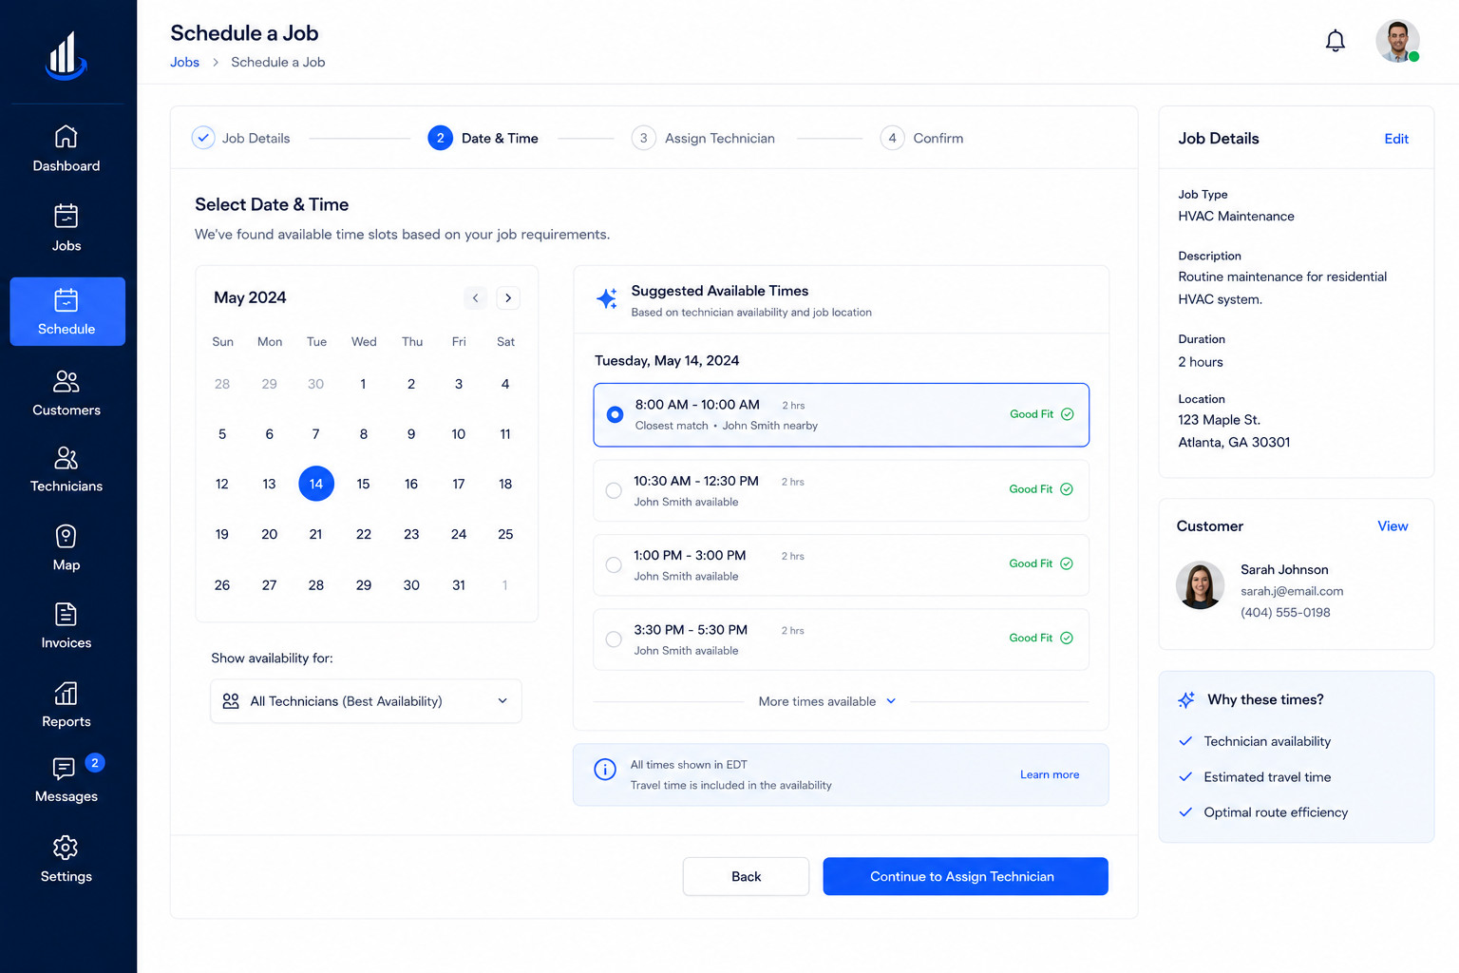Click checkmark beside Technician availability
The height and width of the screenshot is (973, 1459).
click(1185, 741)
